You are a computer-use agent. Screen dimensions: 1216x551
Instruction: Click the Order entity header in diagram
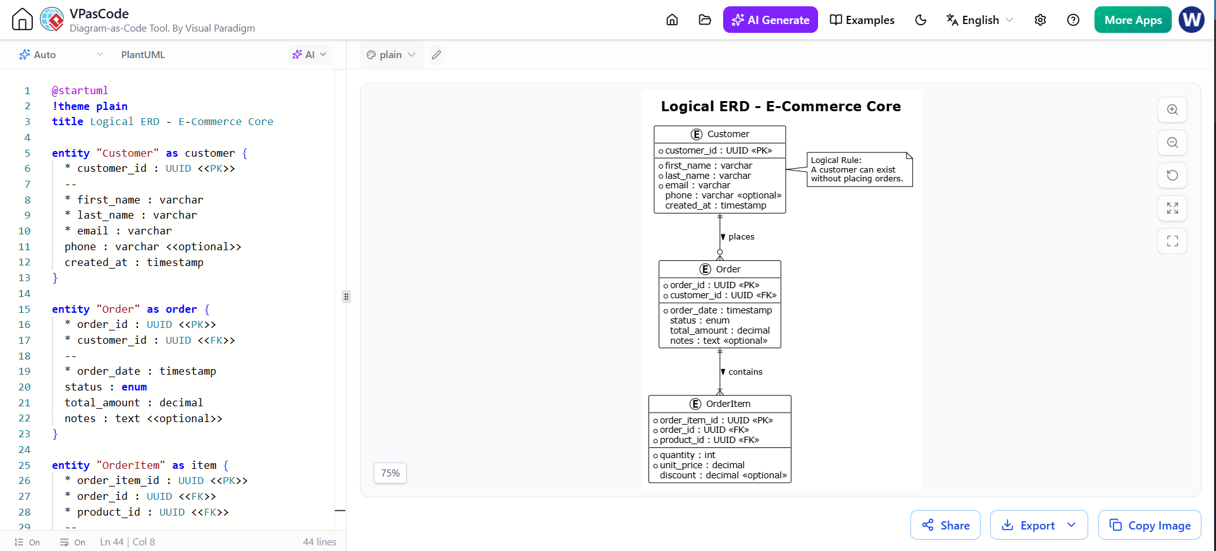[x=720, y=269]
